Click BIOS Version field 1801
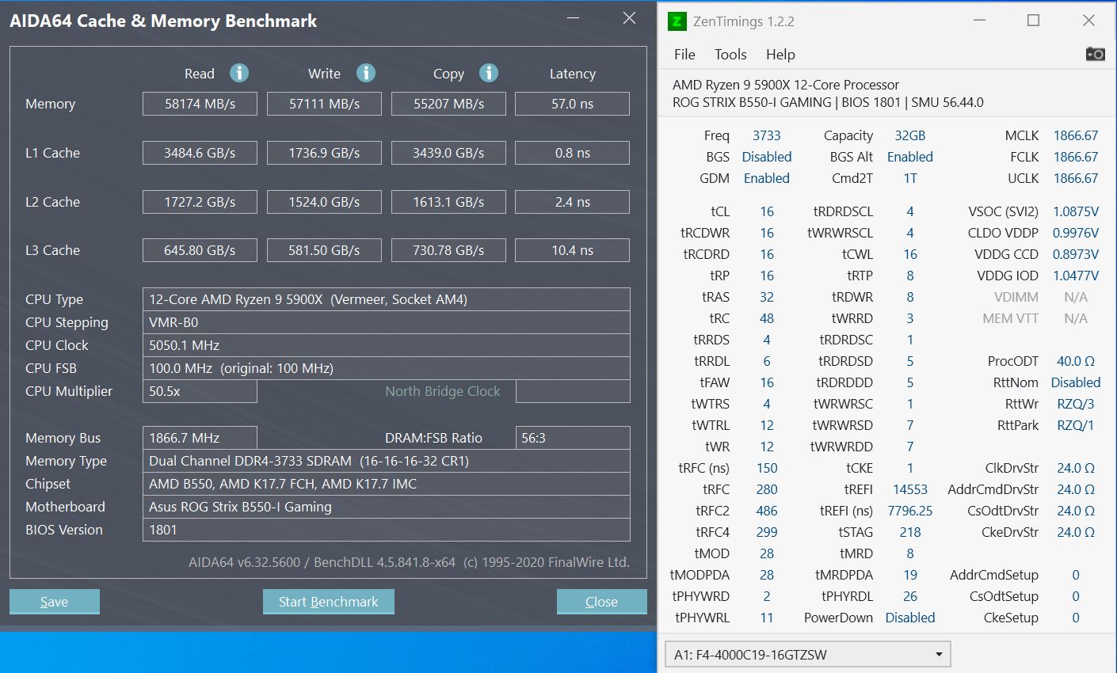Image resolution: width=1117 pixels, height=673 pixels. click(x=387, y=530)
